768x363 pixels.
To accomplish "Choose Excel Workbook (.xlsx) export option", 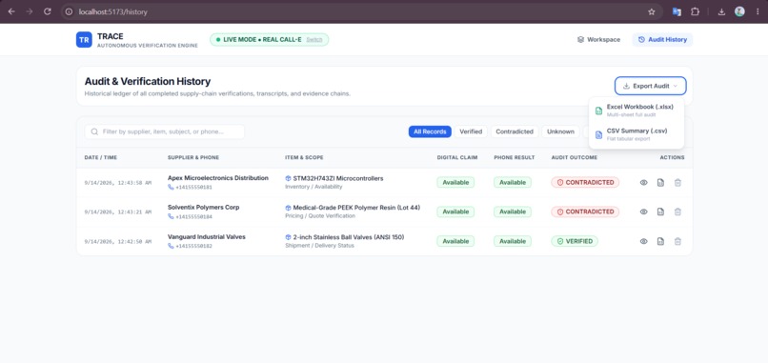I will (637, 111).
